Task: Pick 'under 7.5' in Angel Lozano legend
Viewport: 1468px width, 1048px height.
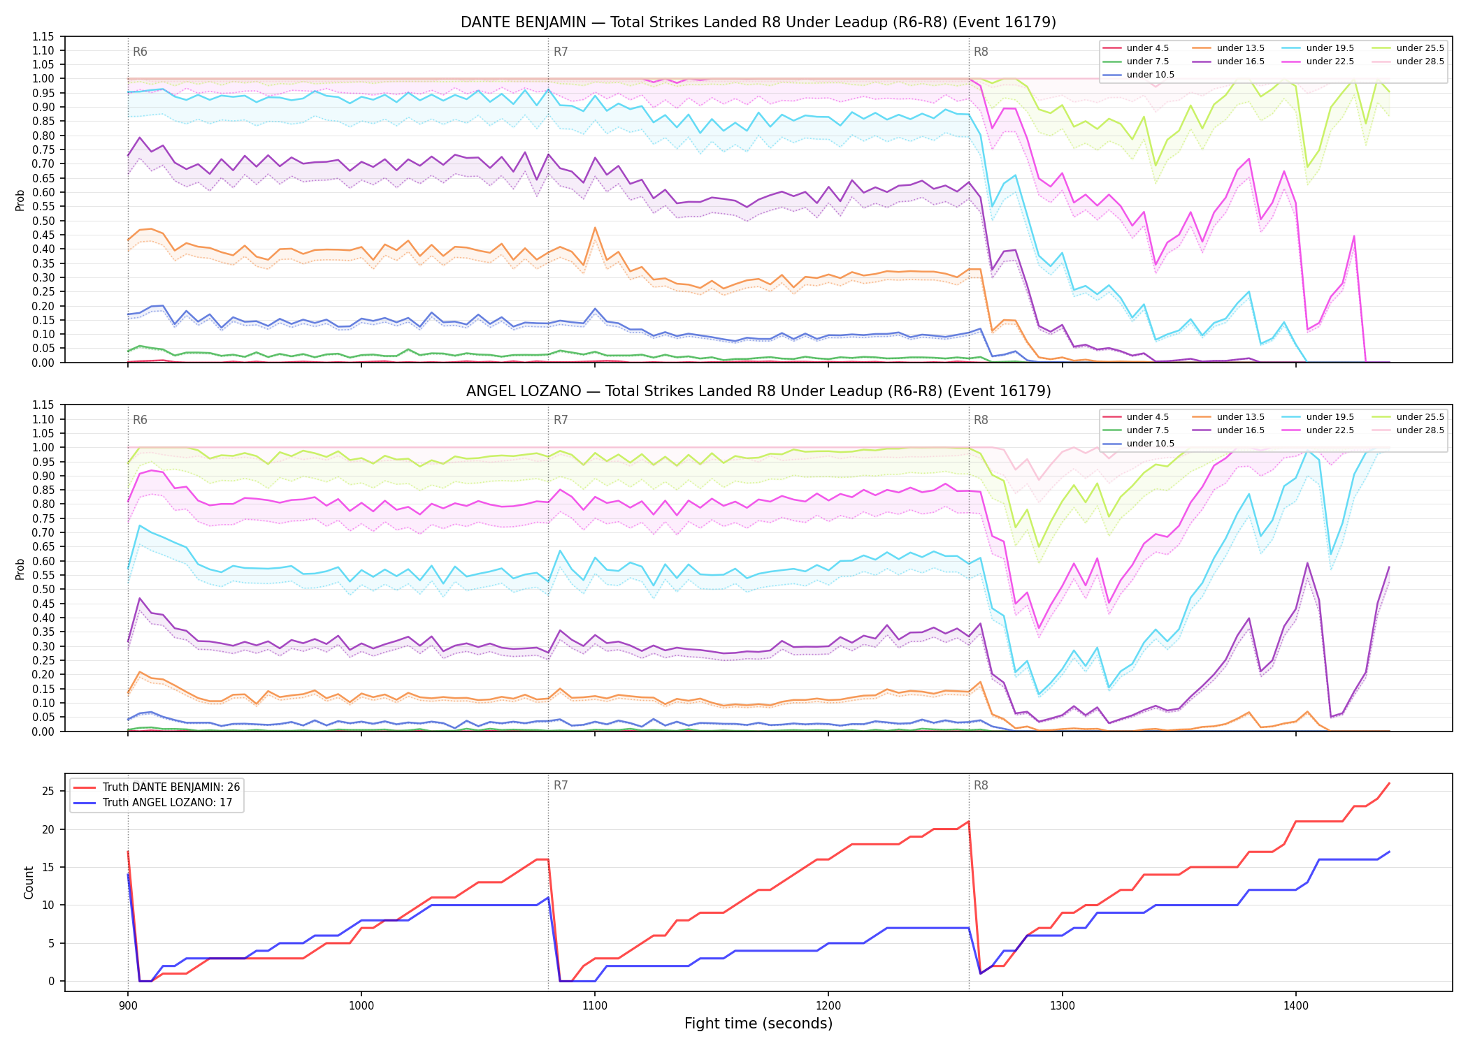Action: point(1135,430)
